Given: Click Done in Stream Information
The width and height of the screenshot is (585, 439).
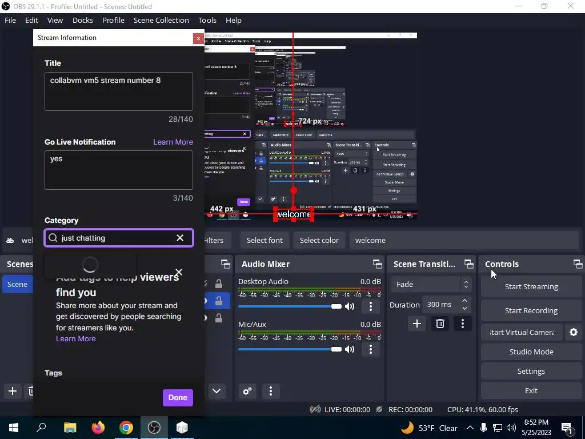Looking at the screenshot, I should click(178, 398).
